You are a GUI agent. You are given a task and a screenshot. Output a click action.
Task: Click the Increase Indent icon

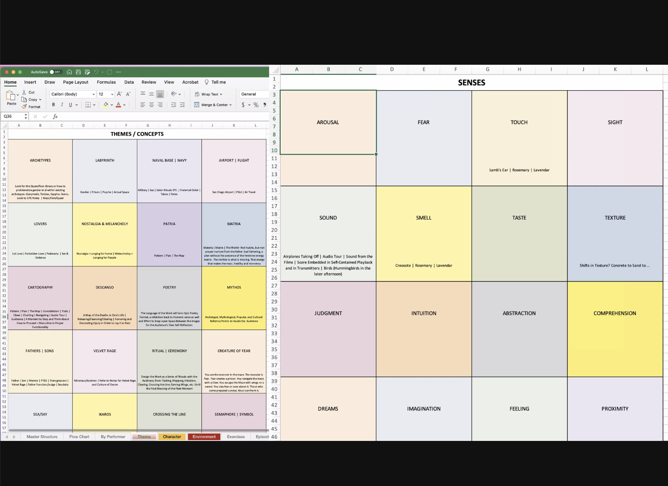click(182, 105)
